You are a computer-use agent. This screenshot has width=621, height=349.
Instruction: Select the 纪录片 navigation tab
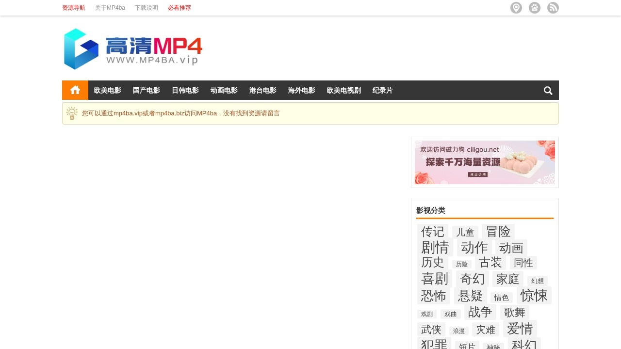(x=382, y=90)
